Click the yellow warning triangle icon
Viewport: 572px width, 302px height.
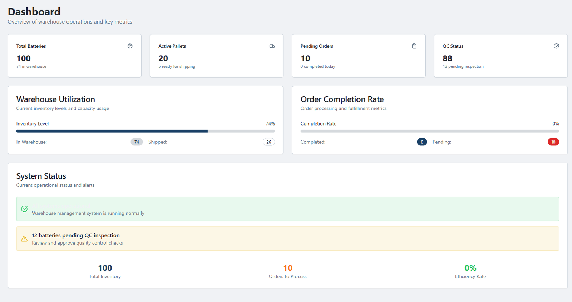24,239
